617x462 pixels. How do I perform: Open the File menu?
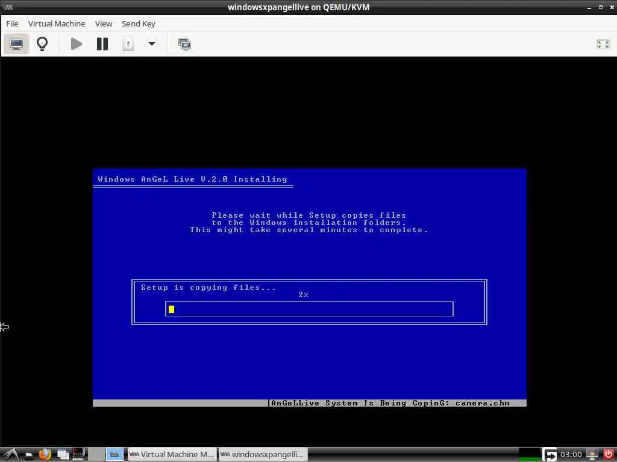pyautogui.click(x=12, y=23)
